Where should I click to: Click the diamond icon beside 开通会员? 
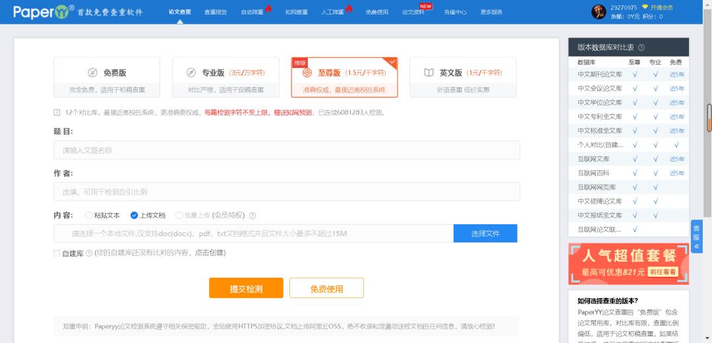pyautogui.click(x=645, y=7)
